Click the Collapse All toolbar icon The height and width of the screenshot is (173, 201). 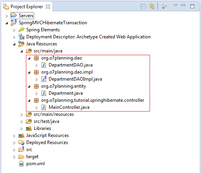pyautogui.click(x=143, y=7)
